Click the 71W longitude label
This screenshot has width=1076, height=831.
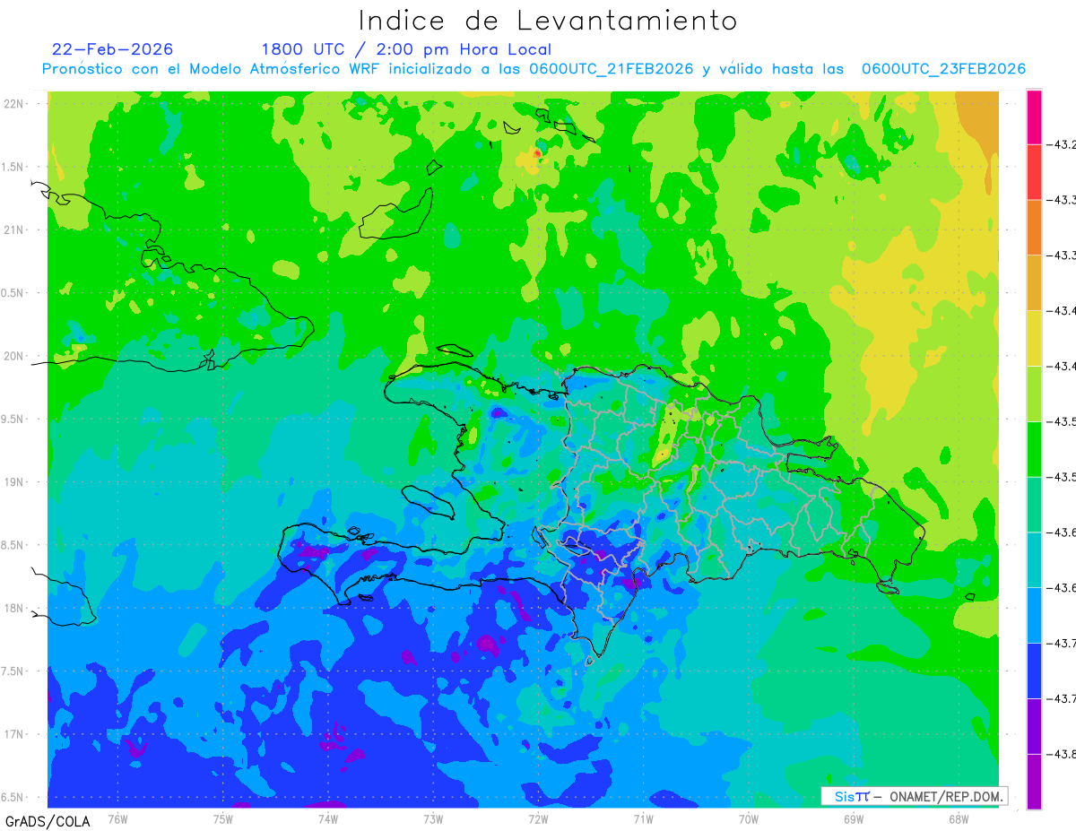click(x=643, y=819)
